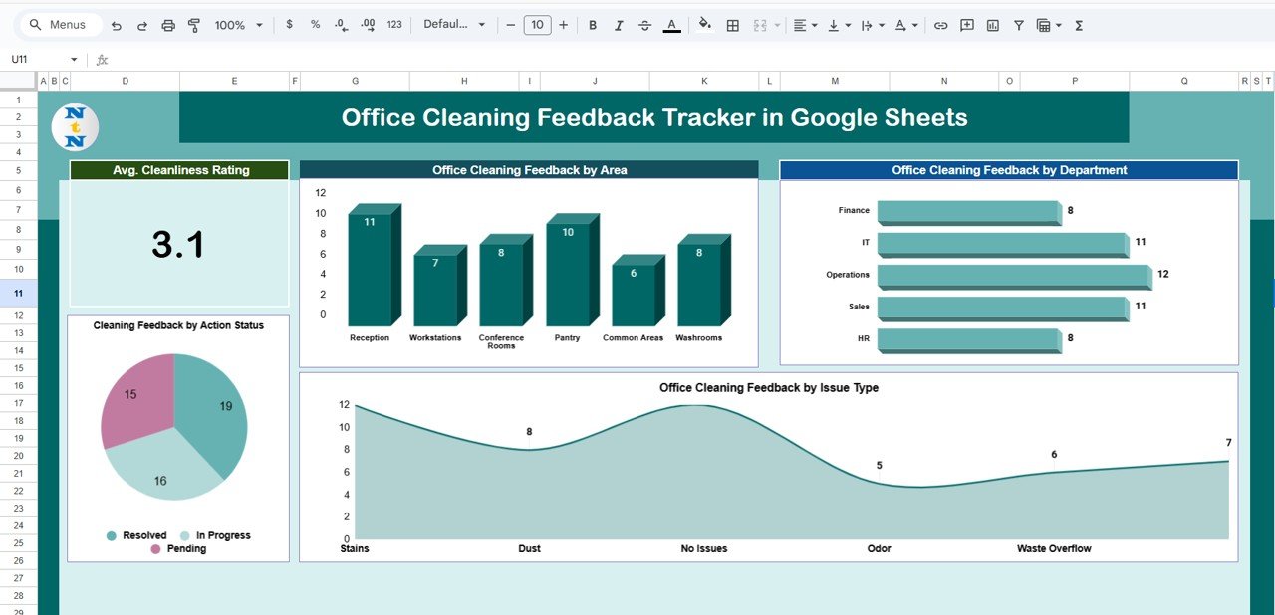
Task: Create a filter on the data
Action: pos(1018,24)
